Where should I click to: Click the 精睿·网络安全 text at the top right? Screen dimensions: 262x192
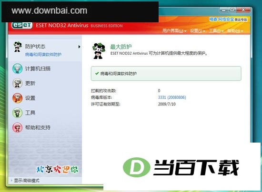tap(222, 19)
